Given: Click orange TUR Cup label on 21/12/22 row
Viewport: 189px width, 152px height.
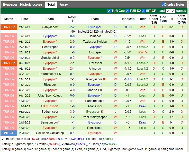Looking at the screenshot, I should (x=9, y=27).
